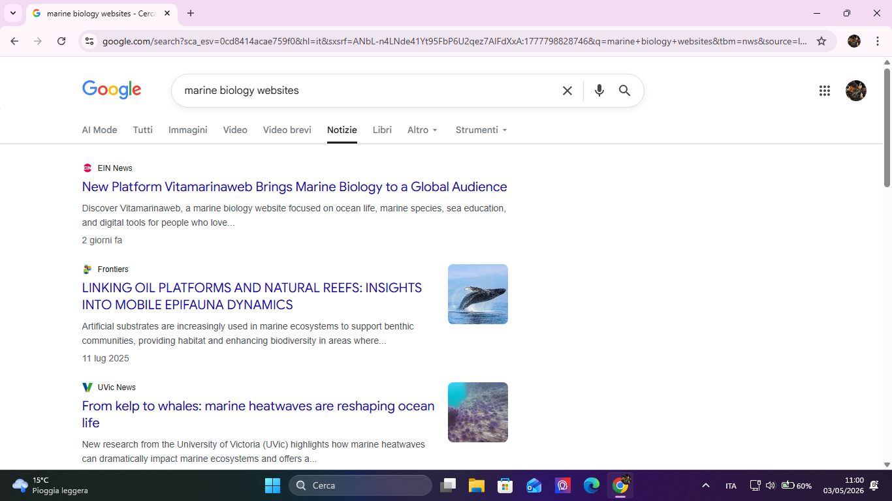
Task: Reload the page
Action: (61, 41)
